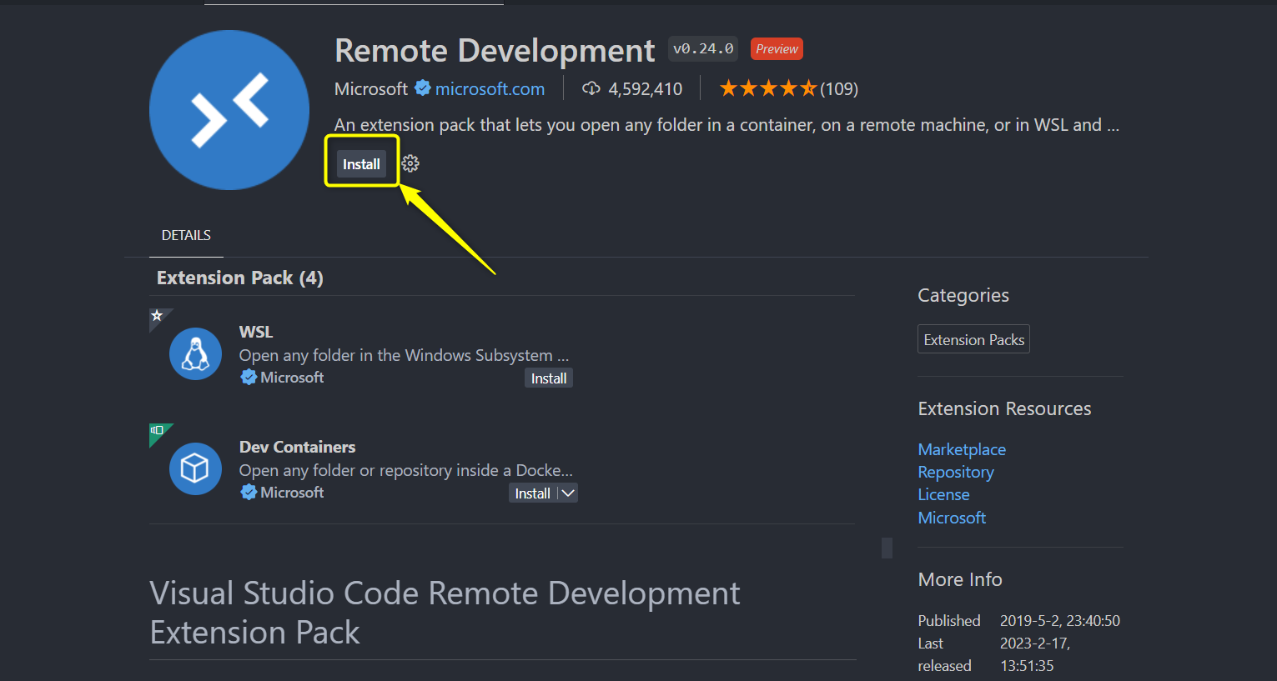Expand the Dev Containers Install dropdown arrow
The height and width of the screenshot is (681, 1277).
[x=568, y=493]
